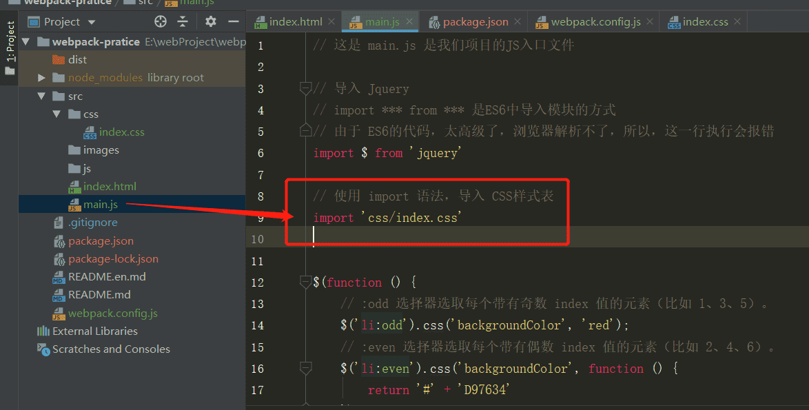
Task: Open Project panel settings gear
Action: point(210,21)
